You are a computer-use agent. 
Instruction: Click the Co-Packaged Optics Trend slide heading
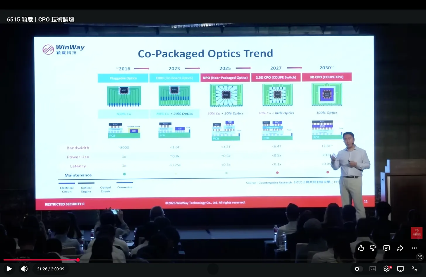[x=205, y=54]
